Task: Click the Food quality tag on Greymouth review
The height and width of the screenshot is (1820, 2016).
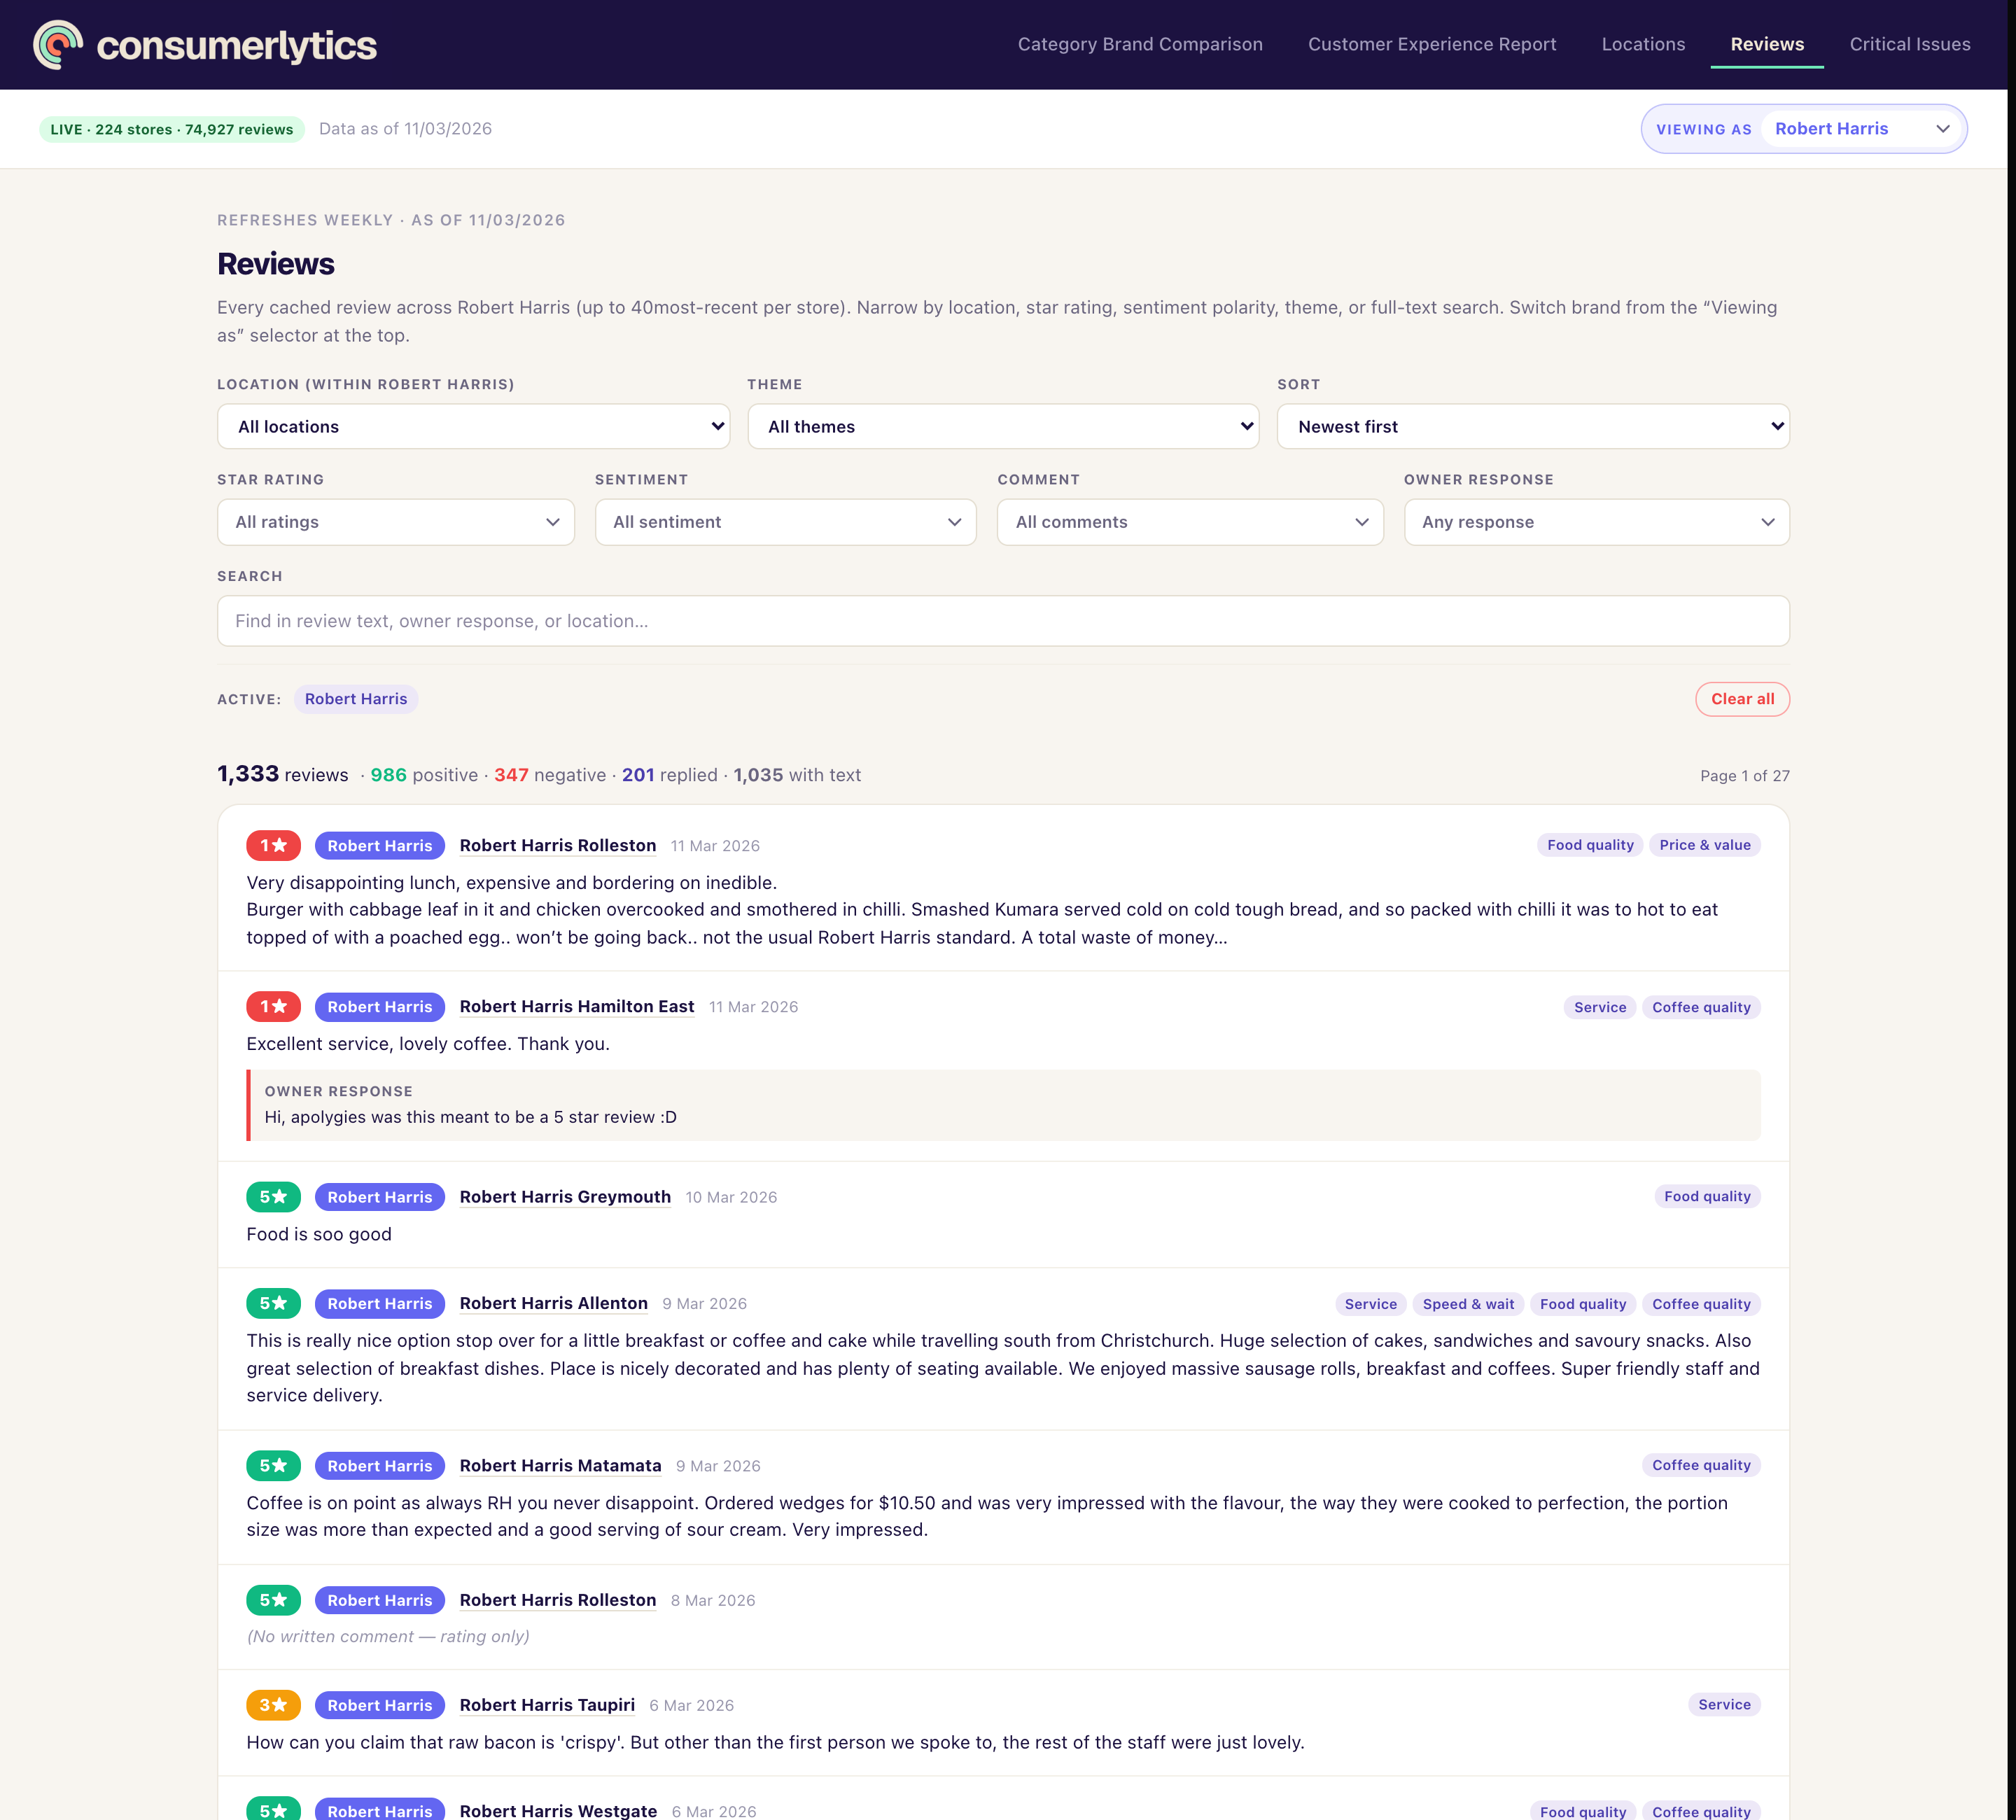Action: tap(1707, 1196)
